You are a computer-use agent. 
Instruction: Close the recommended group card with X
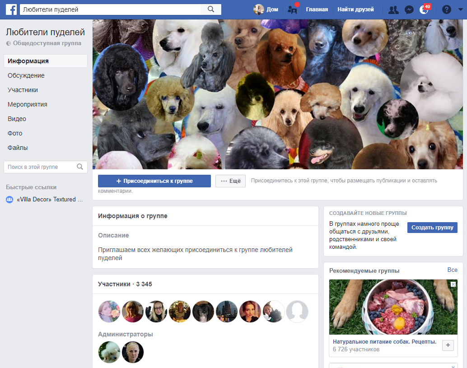click(x=453, y=284)
